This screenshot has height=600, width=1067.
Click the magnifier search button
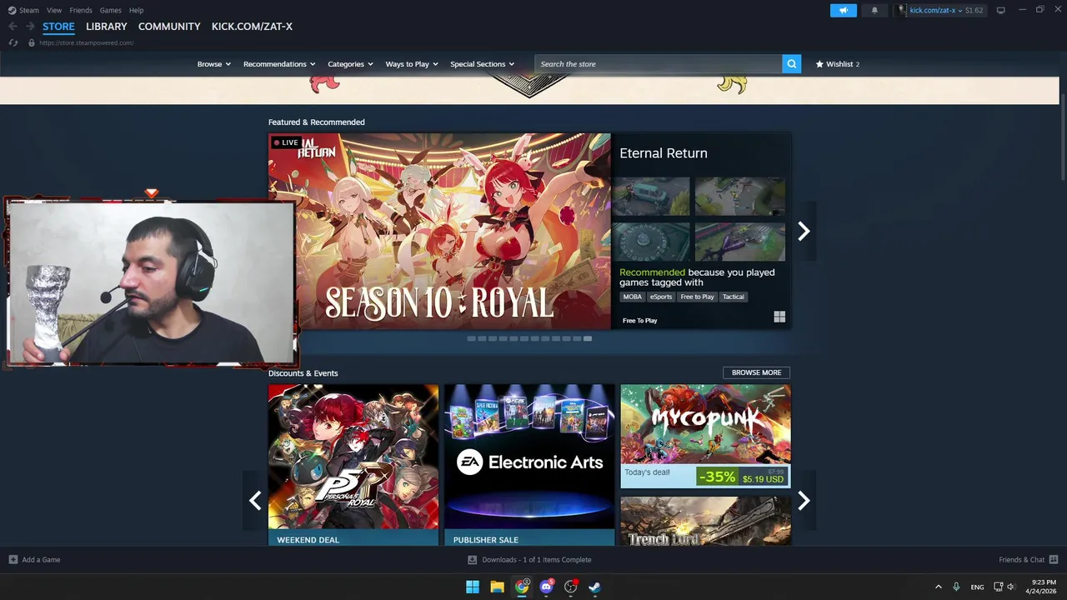tap(791, 64)
